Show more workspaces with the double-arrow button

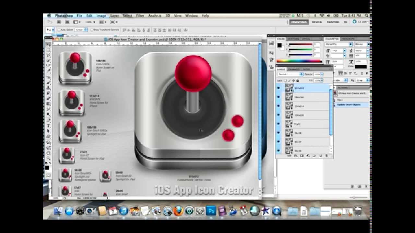pos(345,22)
